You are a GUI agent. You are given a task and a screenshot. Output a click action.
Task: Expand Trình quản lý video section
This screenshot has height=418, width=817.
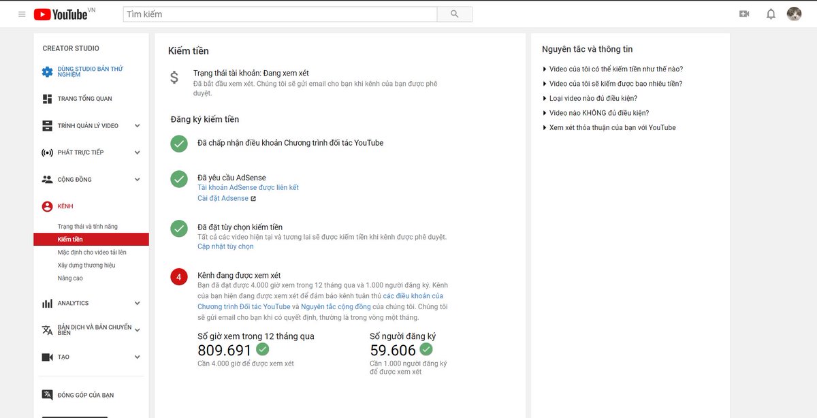click(x=137, y=126)
